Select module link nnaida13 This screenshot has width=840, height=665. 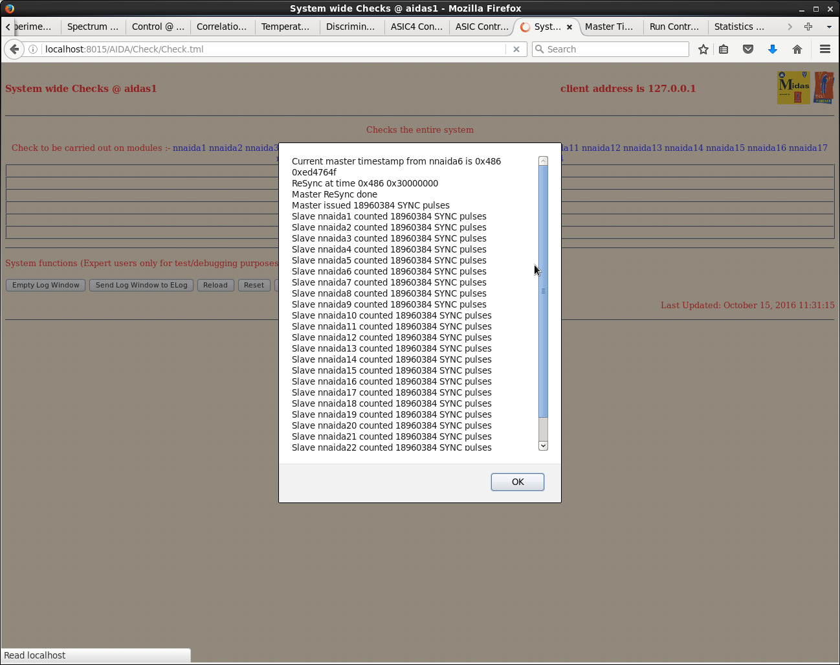point(642,148)
